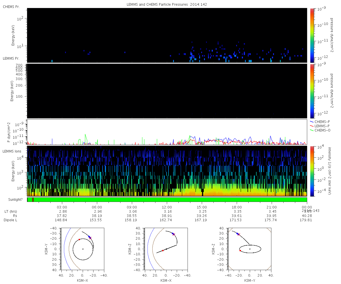Click the green Sunlight status bar
This screenshot has width=341, height=284.
pyautogui.click(x=170, y=200)
